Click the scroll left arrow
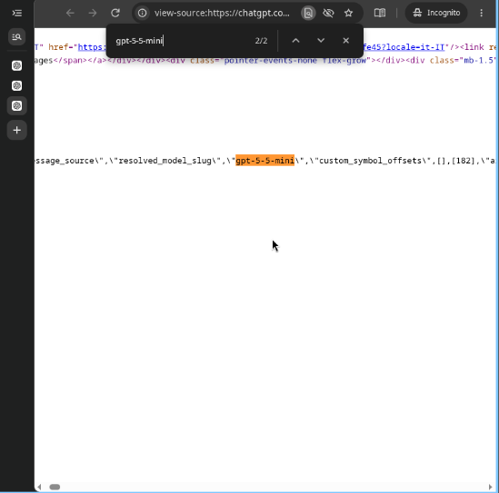 coord(39,487)
